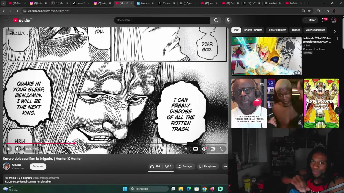Switch to the Capture tab

point(145,3)
